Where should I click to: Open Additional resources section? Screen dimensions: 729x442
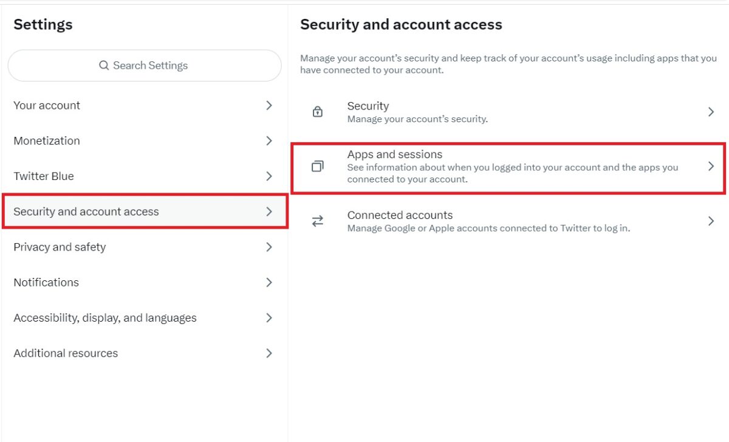(x=145, y=353)
